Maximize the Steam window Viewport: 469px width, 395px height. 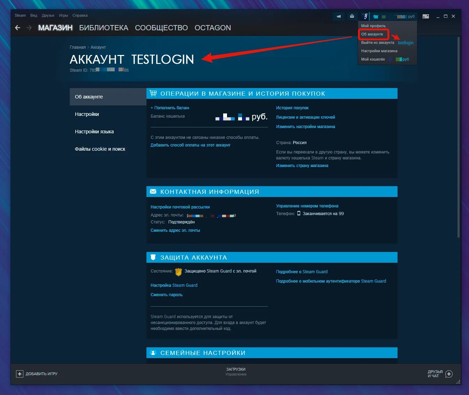446,16
